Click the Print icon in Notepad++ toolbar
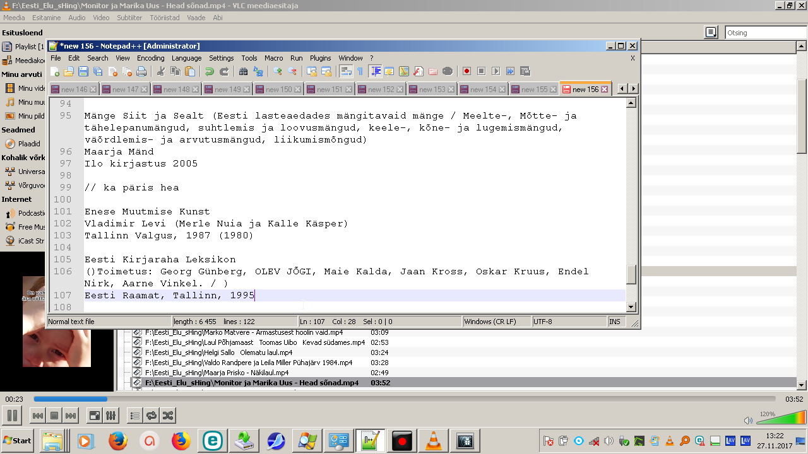 [x=141, y=71]
